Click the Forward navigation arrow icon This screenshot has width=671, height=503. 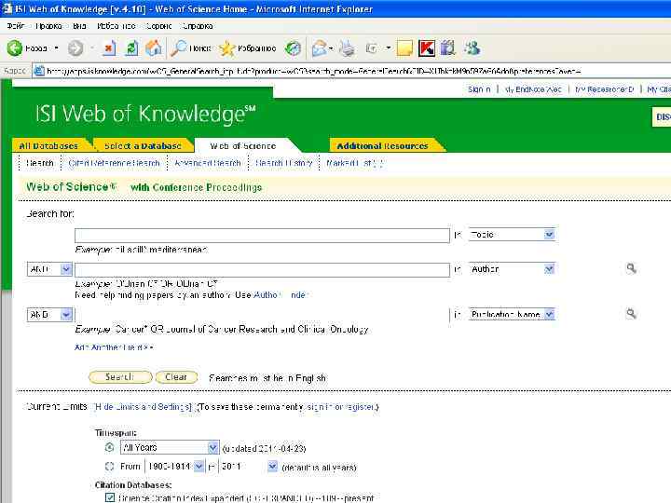[75, 48]
